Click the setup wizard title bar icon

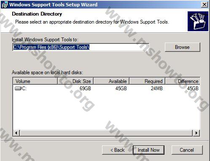pyautogui.click(x=5, y=5)
